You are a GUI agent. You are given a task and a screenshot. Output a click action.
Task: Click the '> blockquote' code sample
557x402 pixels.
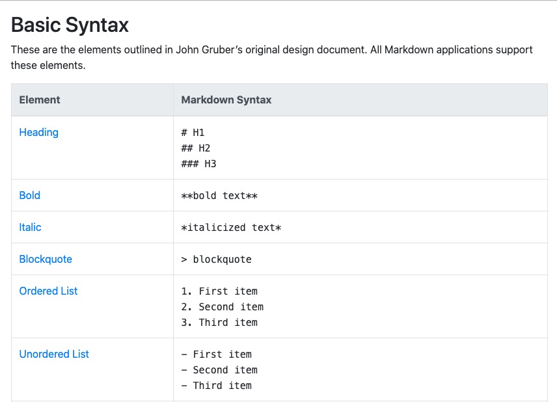216,260
